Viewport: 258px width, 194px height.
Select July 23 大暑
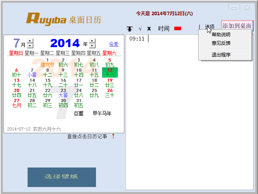(63, 93)
